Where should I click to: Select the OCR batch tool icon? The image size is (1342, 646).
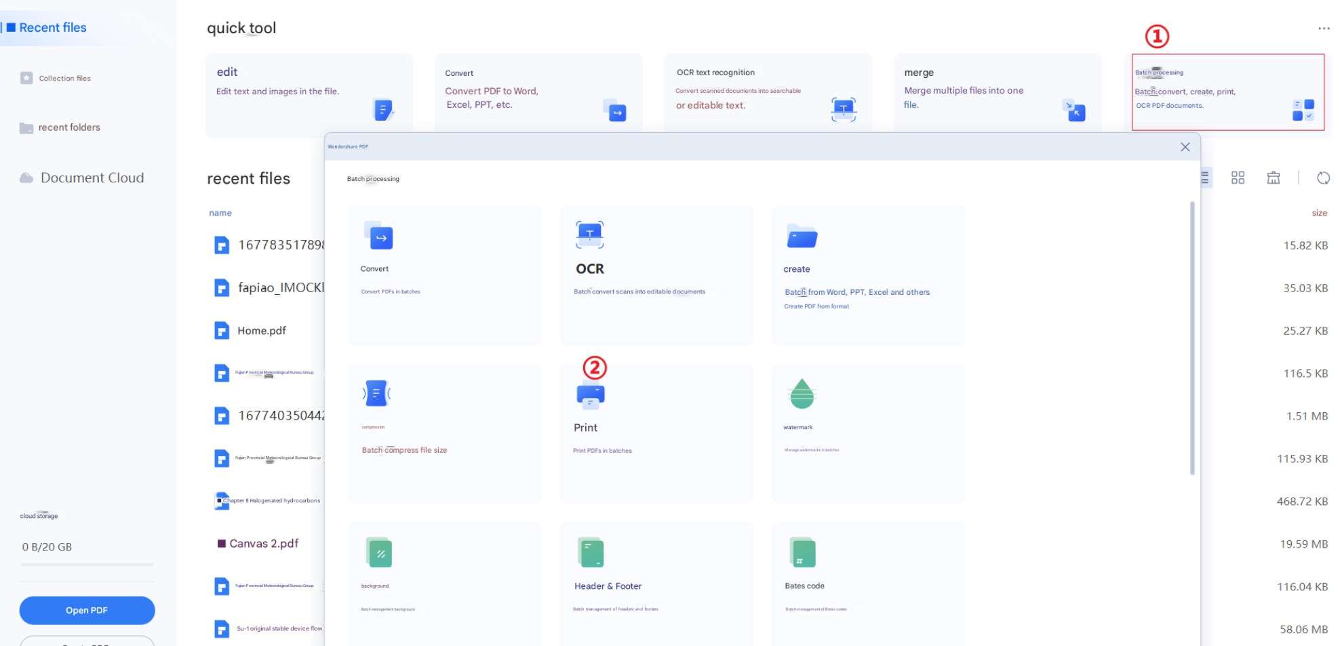click(x=589, y=235)
